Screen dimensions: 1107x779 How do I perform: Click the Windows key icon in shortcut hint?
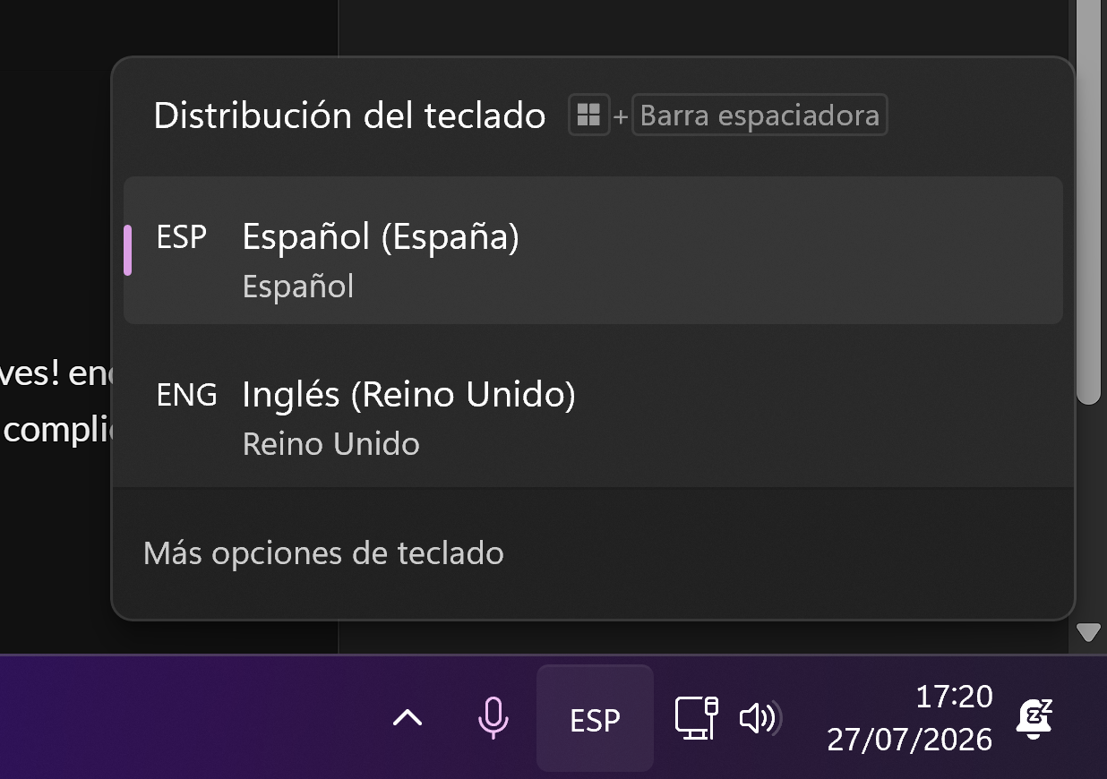tap(588, 116)
